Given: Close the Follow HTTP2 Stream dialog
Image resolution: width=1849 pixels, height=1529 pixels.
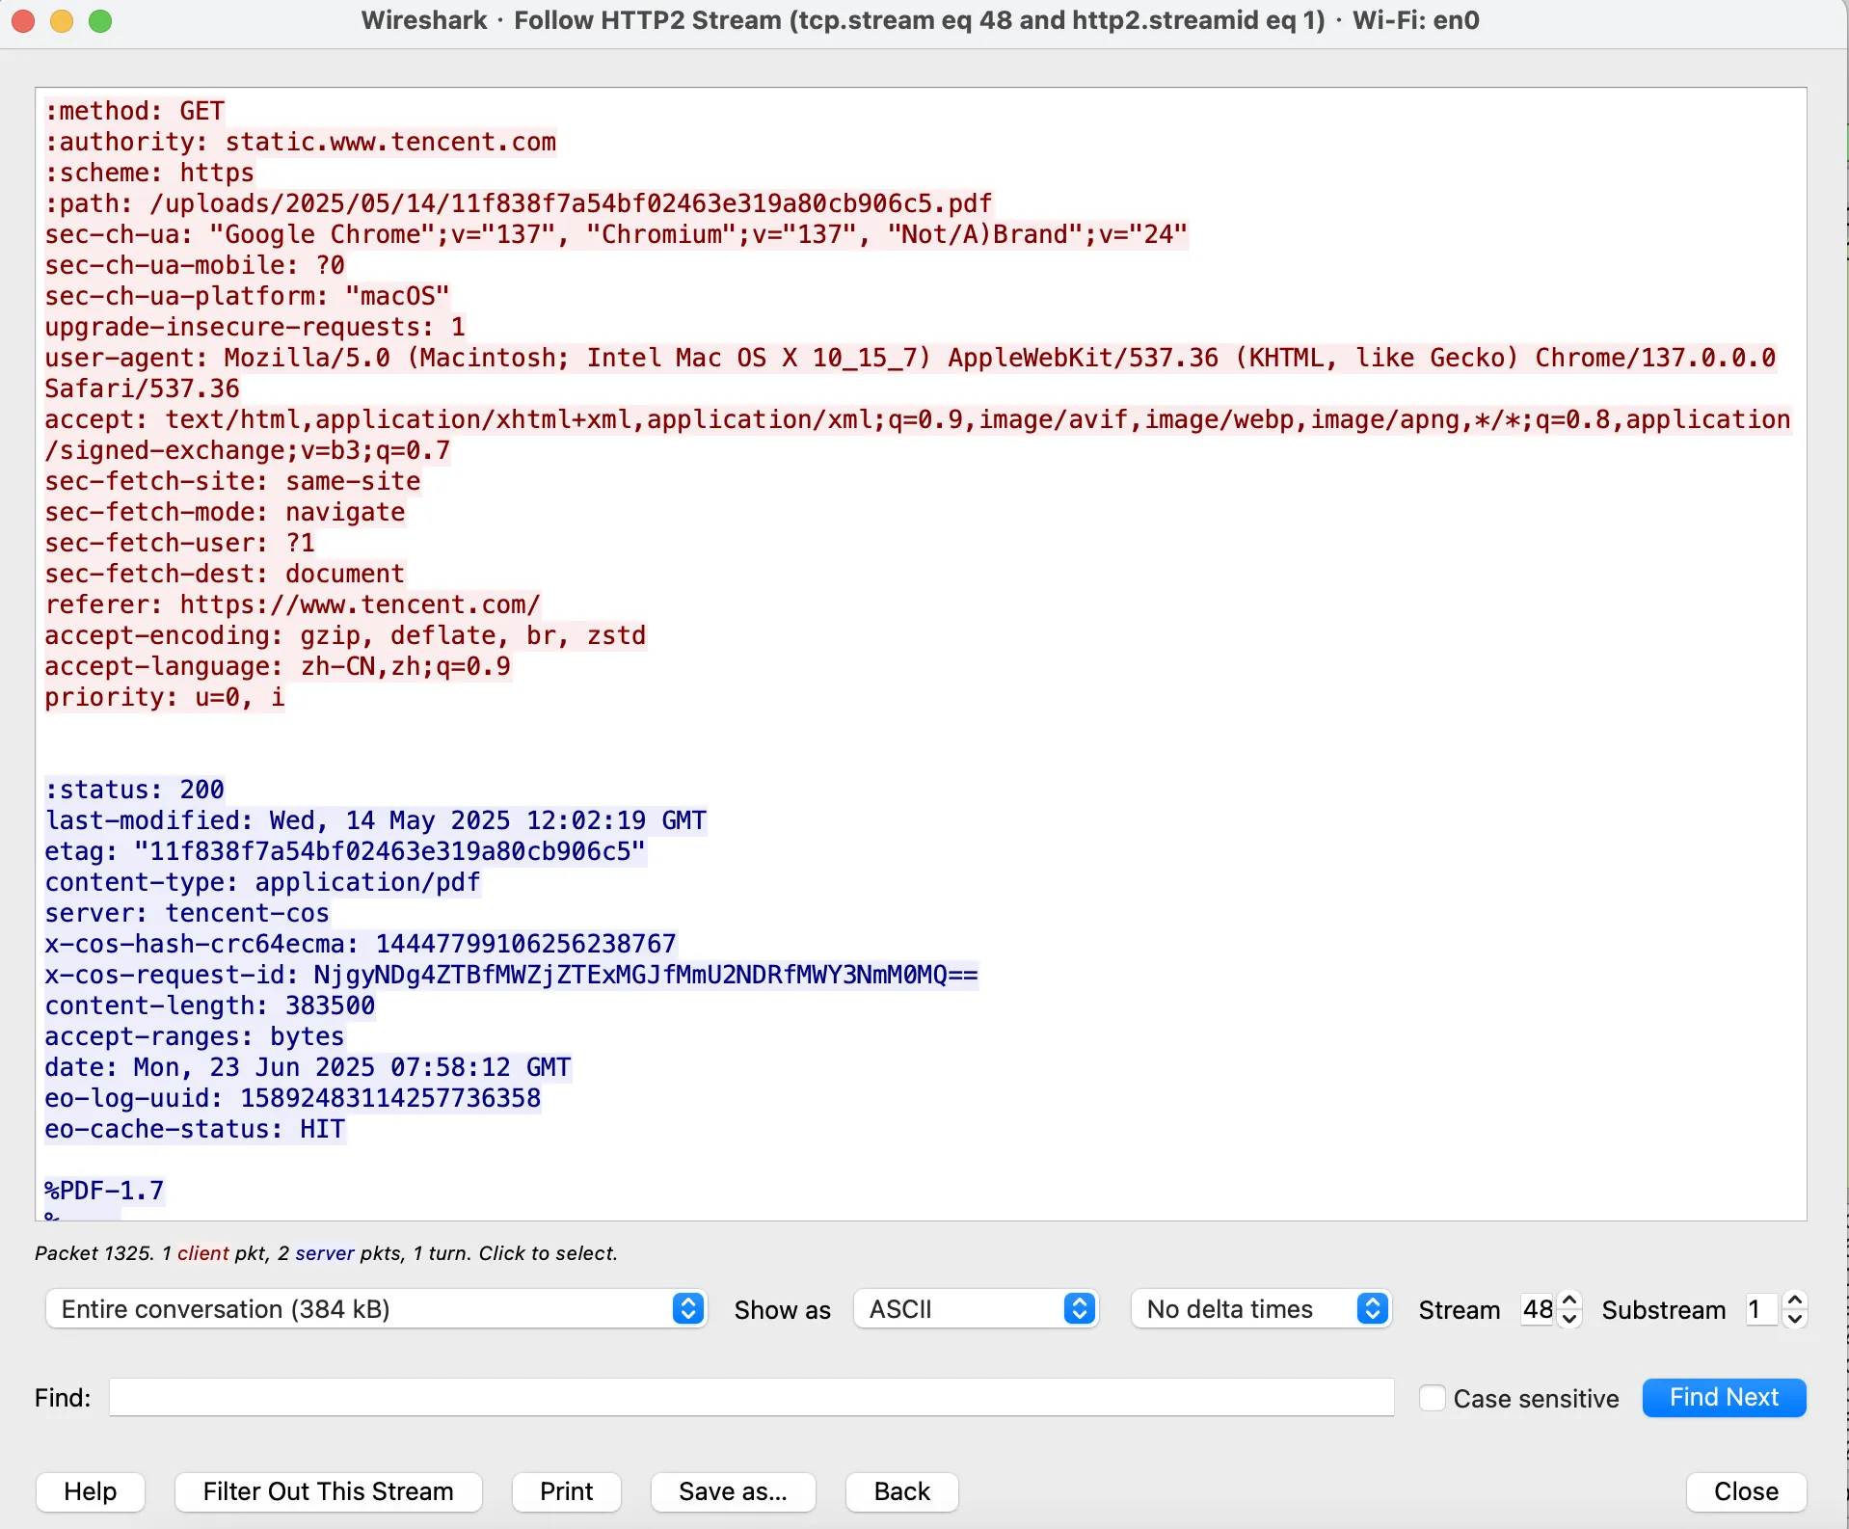Looking at the screenshot, I should coord(1746,1491).
